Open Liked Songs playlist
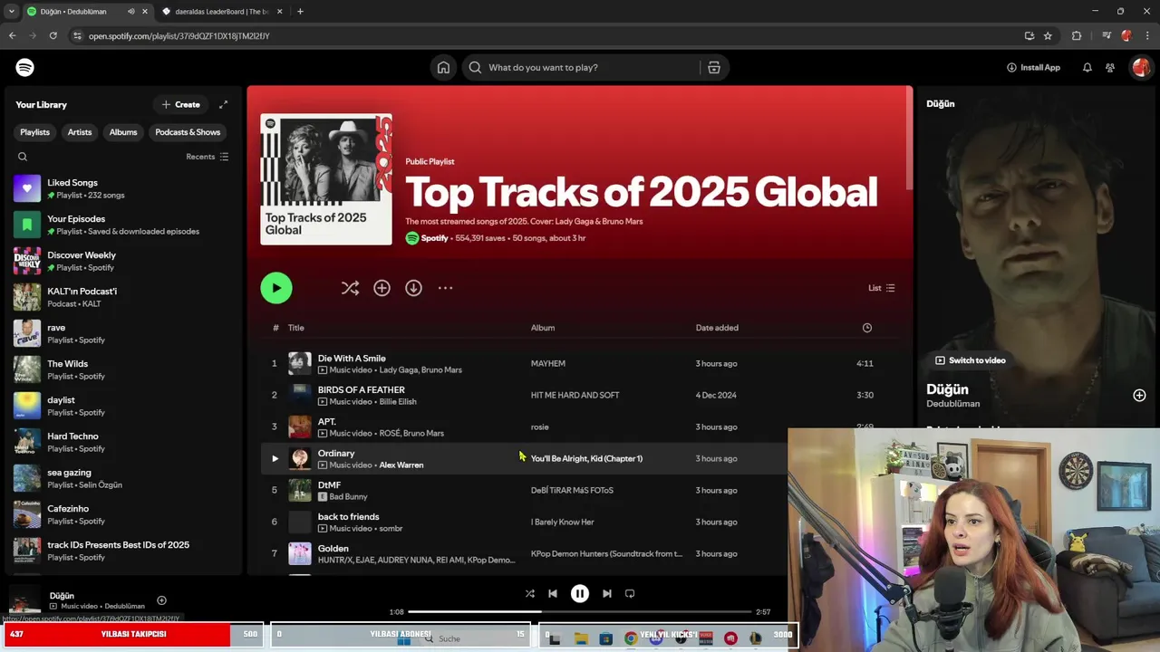 pos(122,188)
